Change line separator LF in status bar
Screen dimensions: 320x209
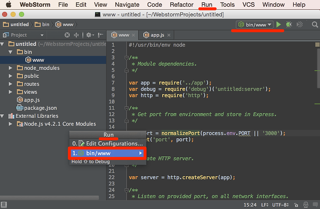tap(265, 205)
